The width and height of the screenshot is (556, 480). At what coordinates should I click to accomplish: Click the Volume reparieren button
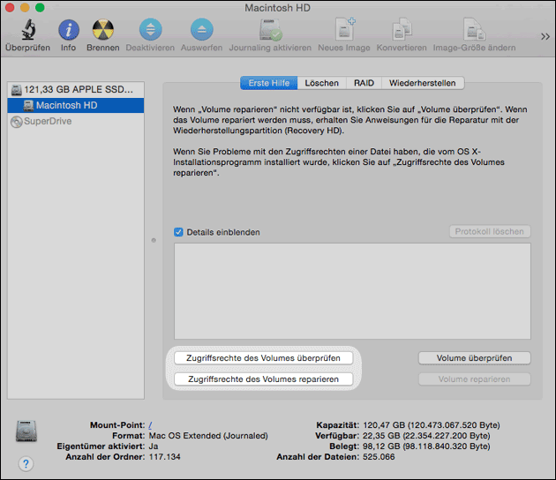[475, 379]
